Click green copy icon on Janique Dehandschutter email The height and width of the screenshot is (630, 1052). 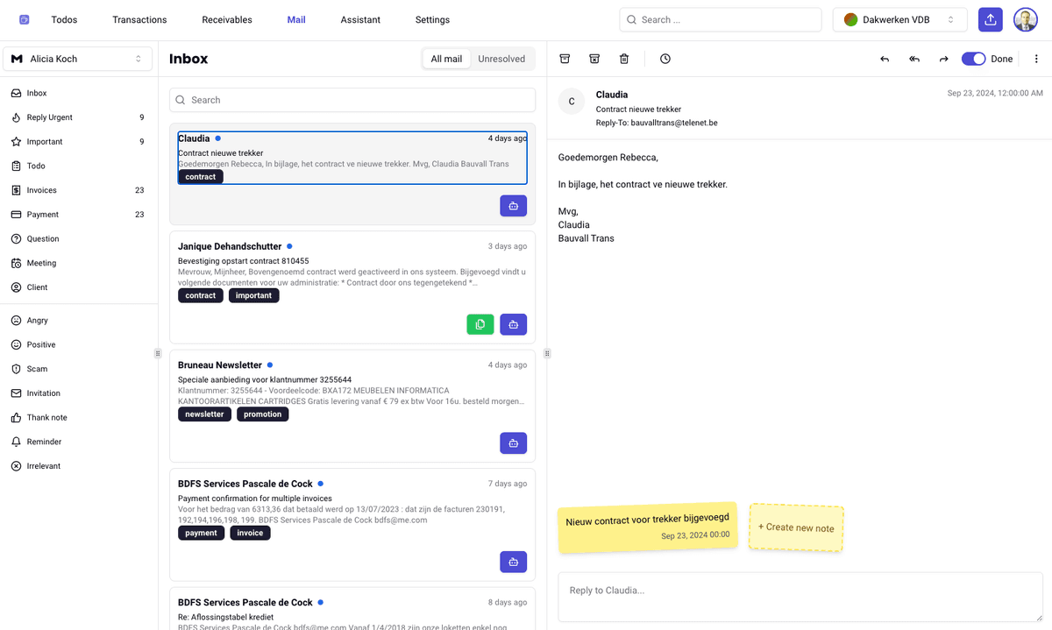point(480,324)
